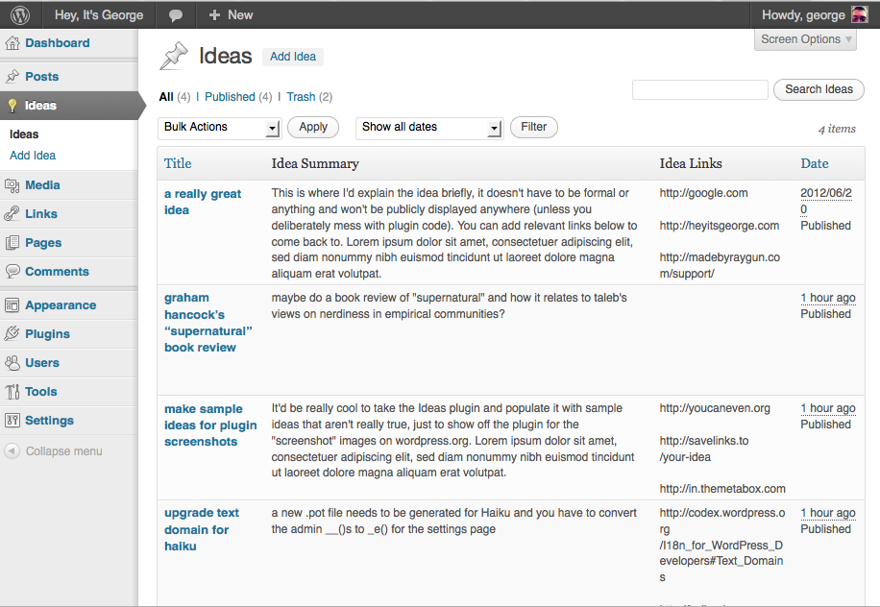Open the Settings menu item

point(49,421)
